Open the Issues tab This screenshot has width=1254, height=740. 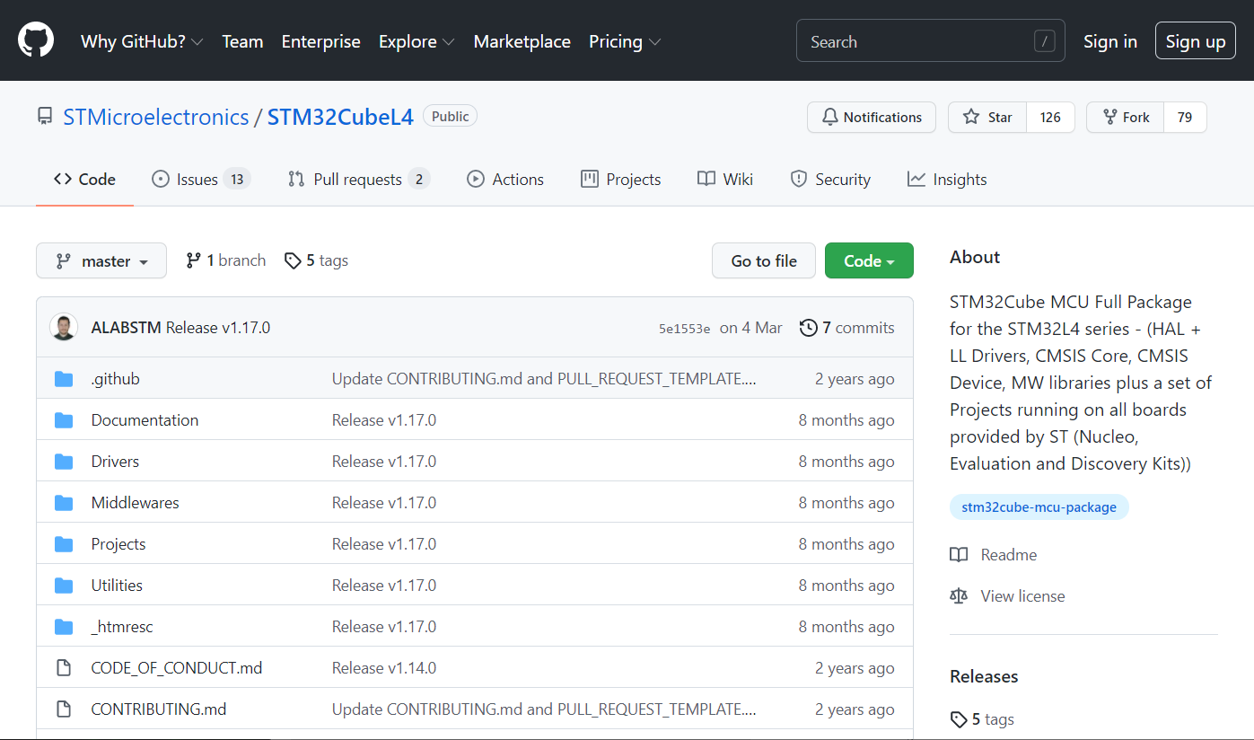click(x=201, y=180)
